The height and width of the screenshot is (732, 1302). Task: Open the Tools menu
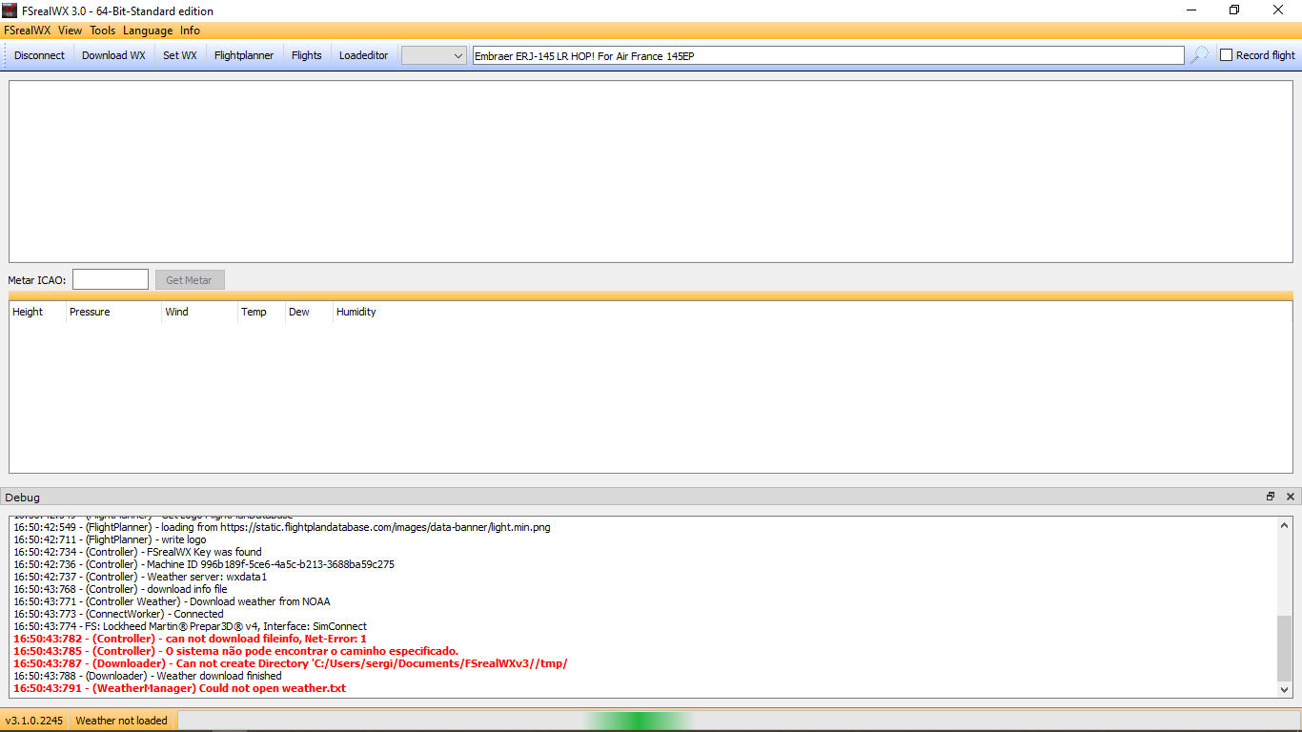103,30
